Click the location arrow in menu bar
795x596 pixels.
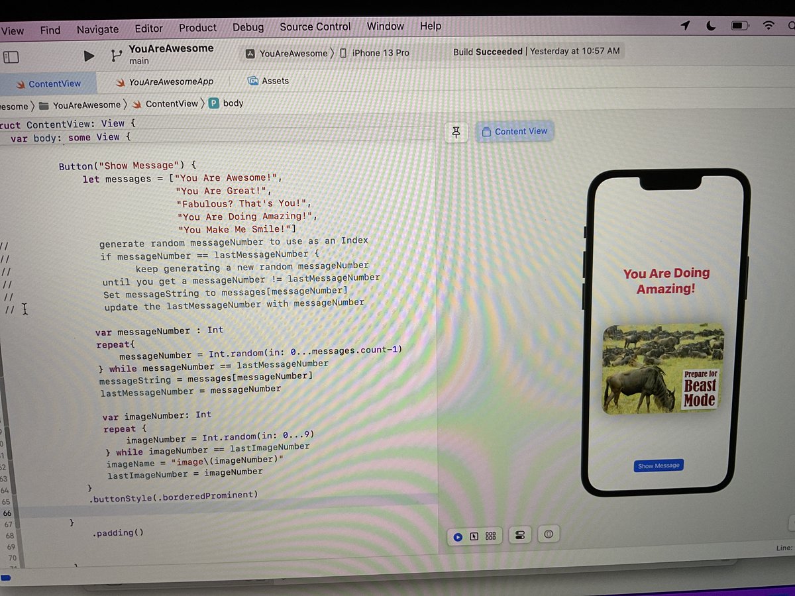tap(685, 25)
